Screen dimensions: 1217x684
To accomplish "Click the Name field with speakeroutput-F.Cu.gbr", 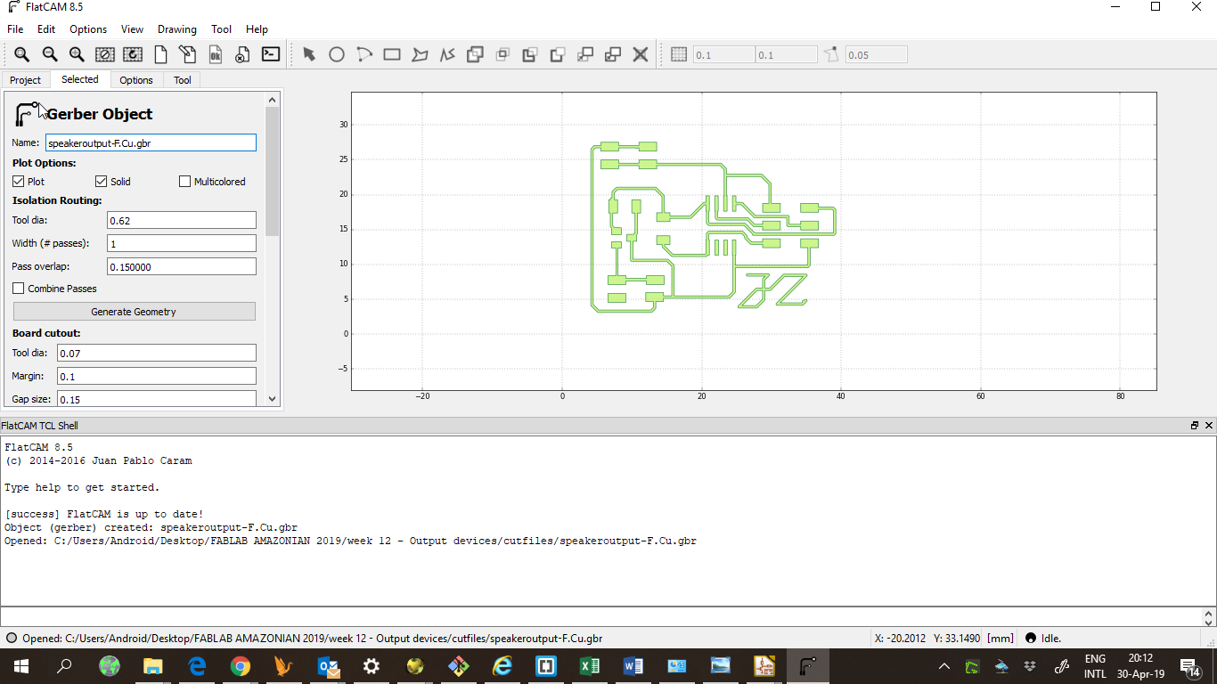I will [151, 142].
